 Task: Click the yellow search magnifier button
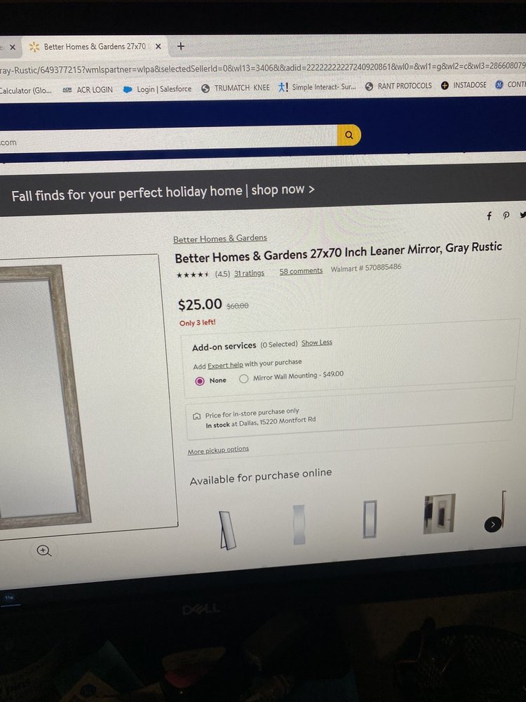[349, 135]
